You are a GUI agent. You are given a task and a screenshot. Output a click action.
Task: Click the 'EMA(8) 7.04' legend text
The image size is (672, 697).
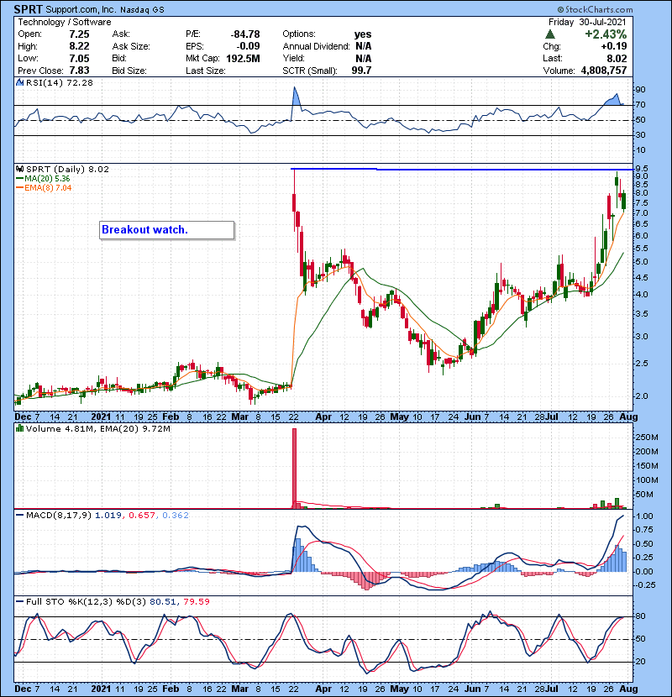point(48,188)
